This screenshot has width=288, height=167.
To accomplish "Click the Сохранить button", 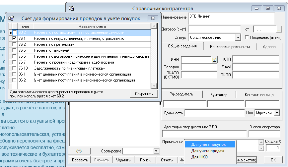I will point(144,94).
